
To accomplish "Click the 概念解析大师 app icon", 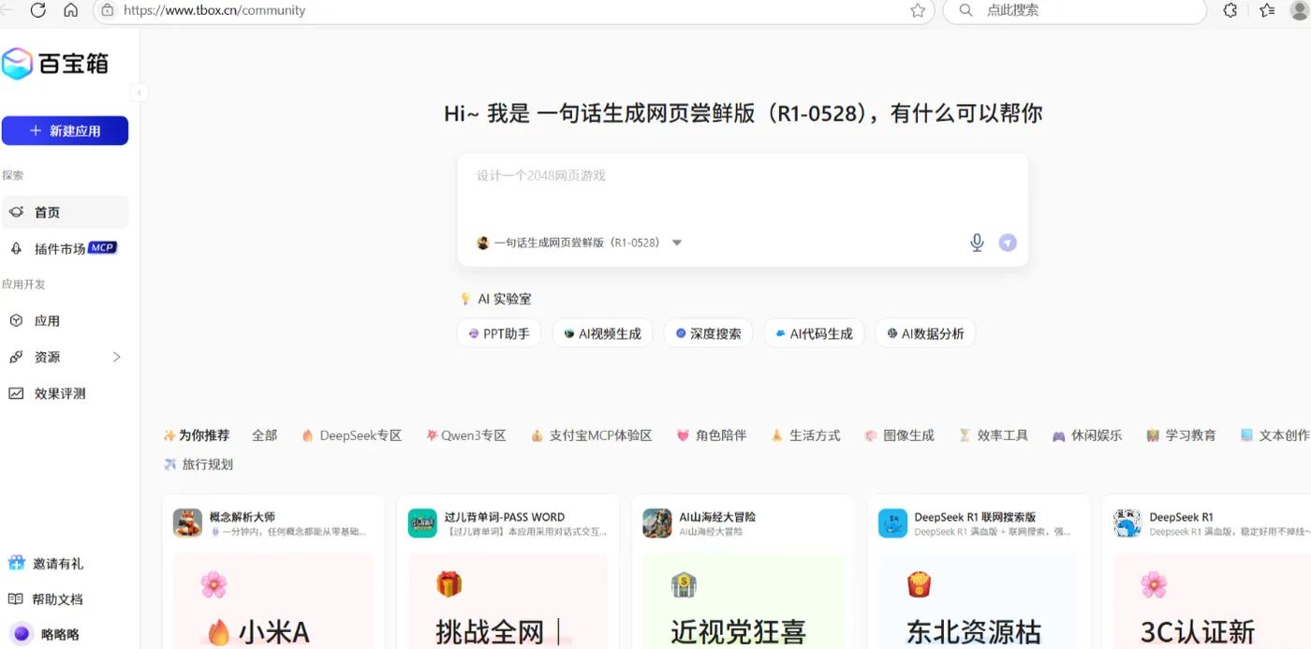I will pos(187,524).
